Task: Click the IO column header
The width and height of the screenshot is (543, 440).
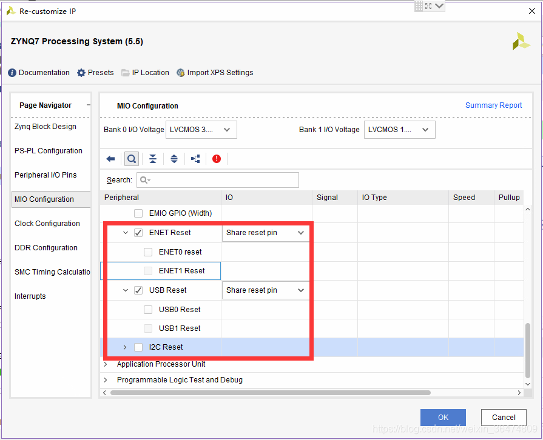Action: coord(267,198)
